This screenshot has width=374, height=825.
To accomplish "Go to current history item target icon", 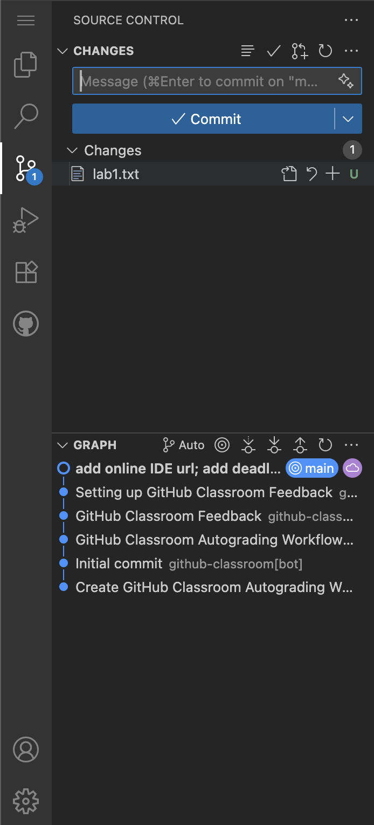I will point(222,445).
